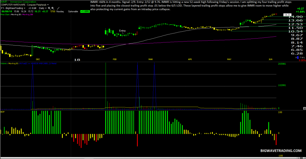306x159 pixels.
Task: Click the small square icon at volume pane edge
Action: [x=305, y=108]
